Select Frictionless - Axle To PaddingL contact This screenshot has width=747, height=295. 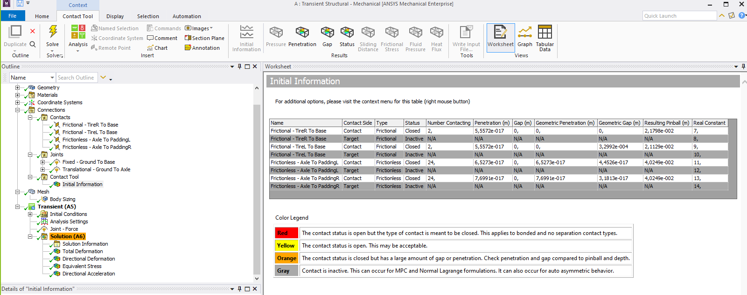click(96, 140)
